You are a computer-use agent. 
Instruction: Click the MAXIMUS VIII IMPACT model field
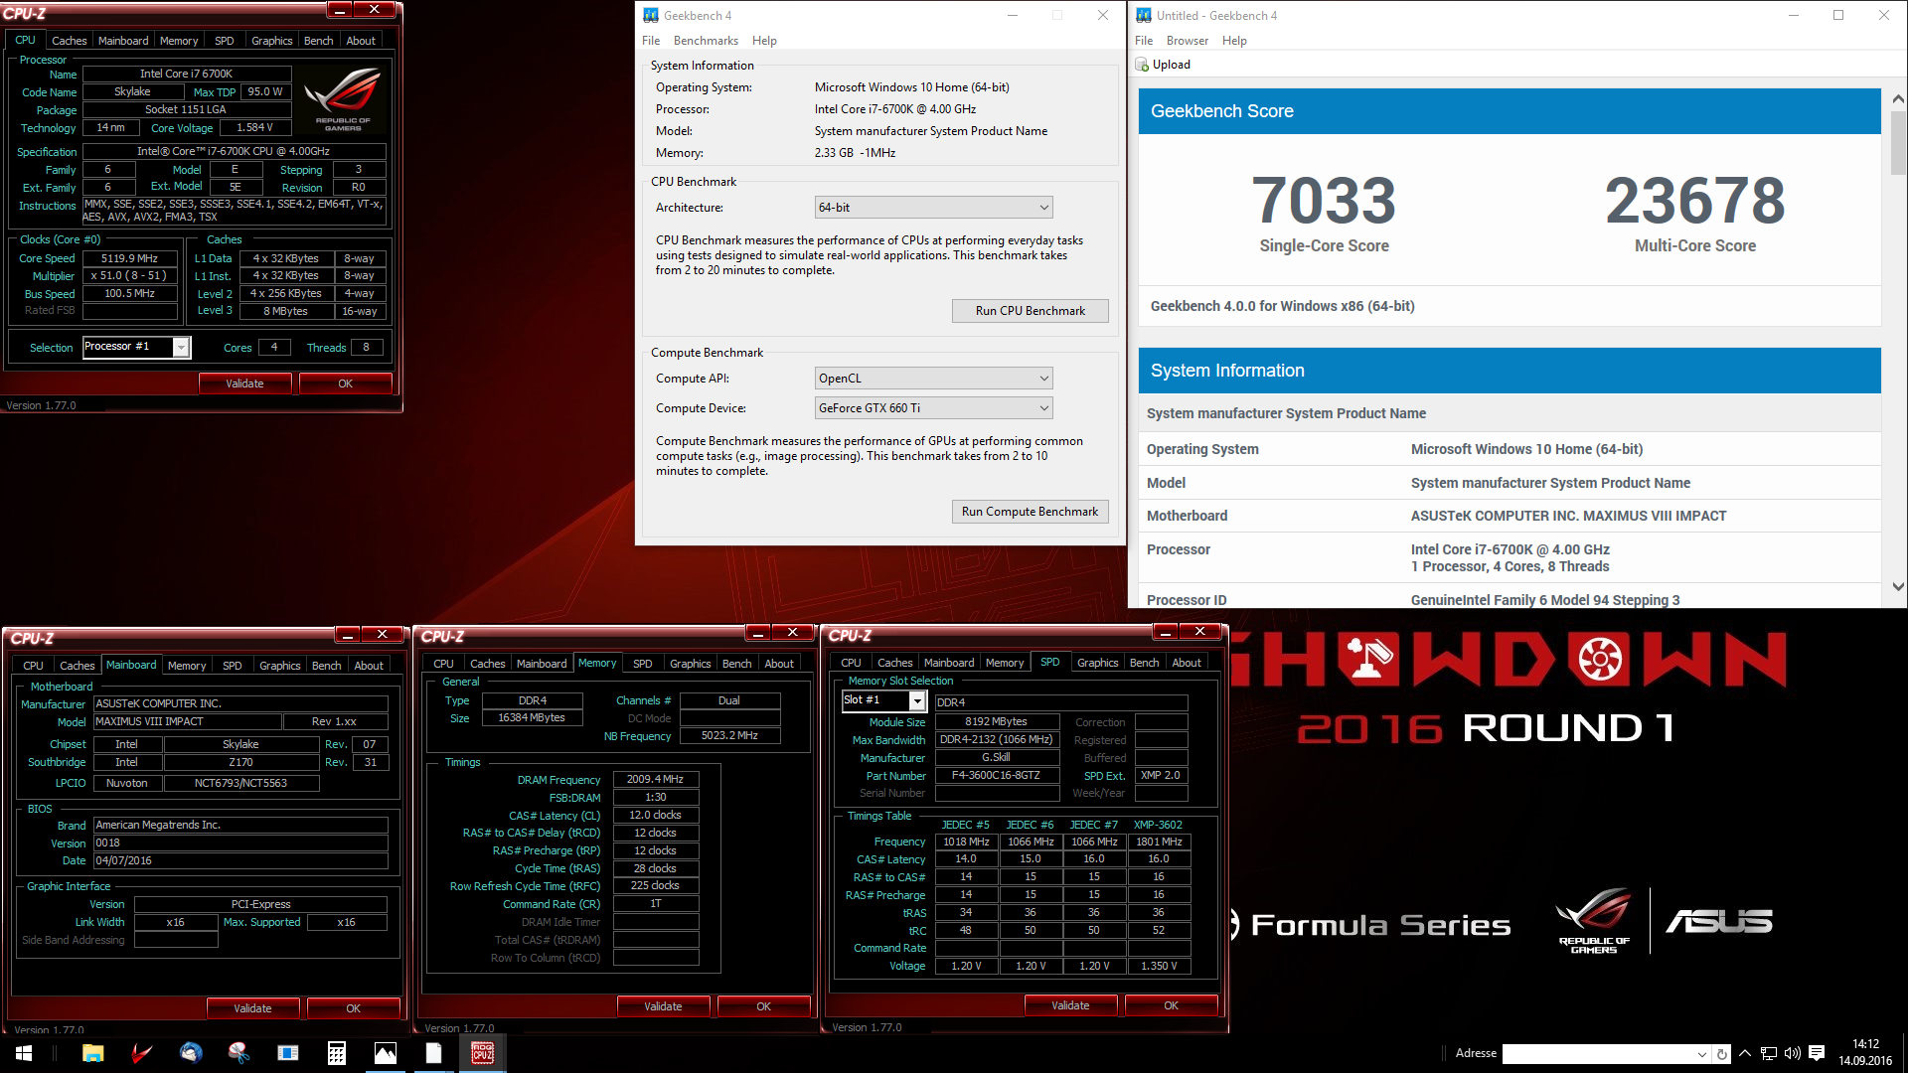[x=186, y=722]
